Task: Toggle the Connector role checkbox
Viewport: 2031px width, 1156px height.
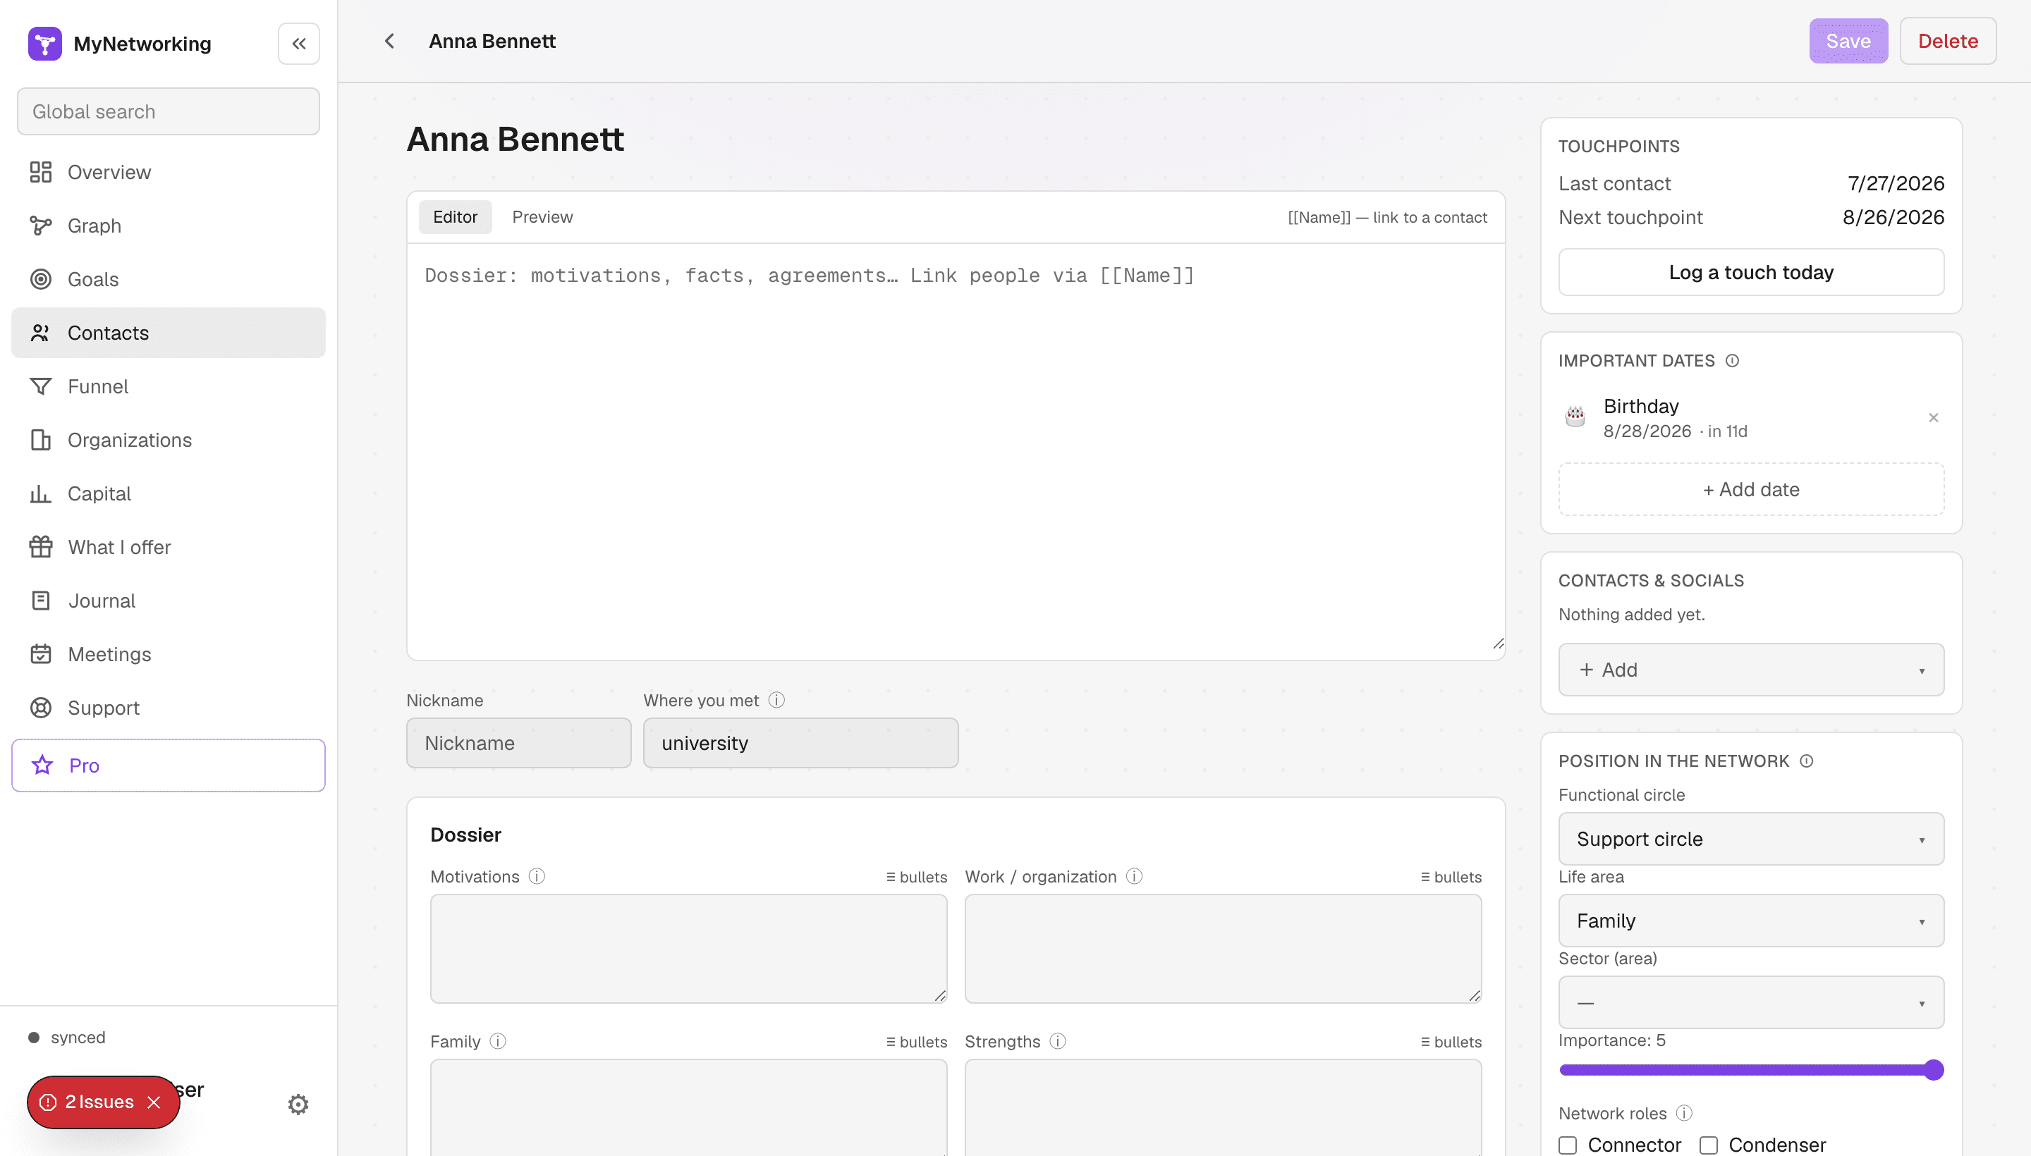Action: 1567,1145
